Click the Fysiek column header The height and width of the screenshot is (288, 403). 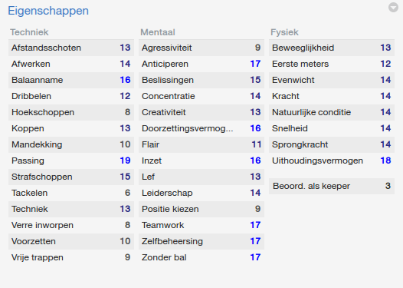click(284, 32)
